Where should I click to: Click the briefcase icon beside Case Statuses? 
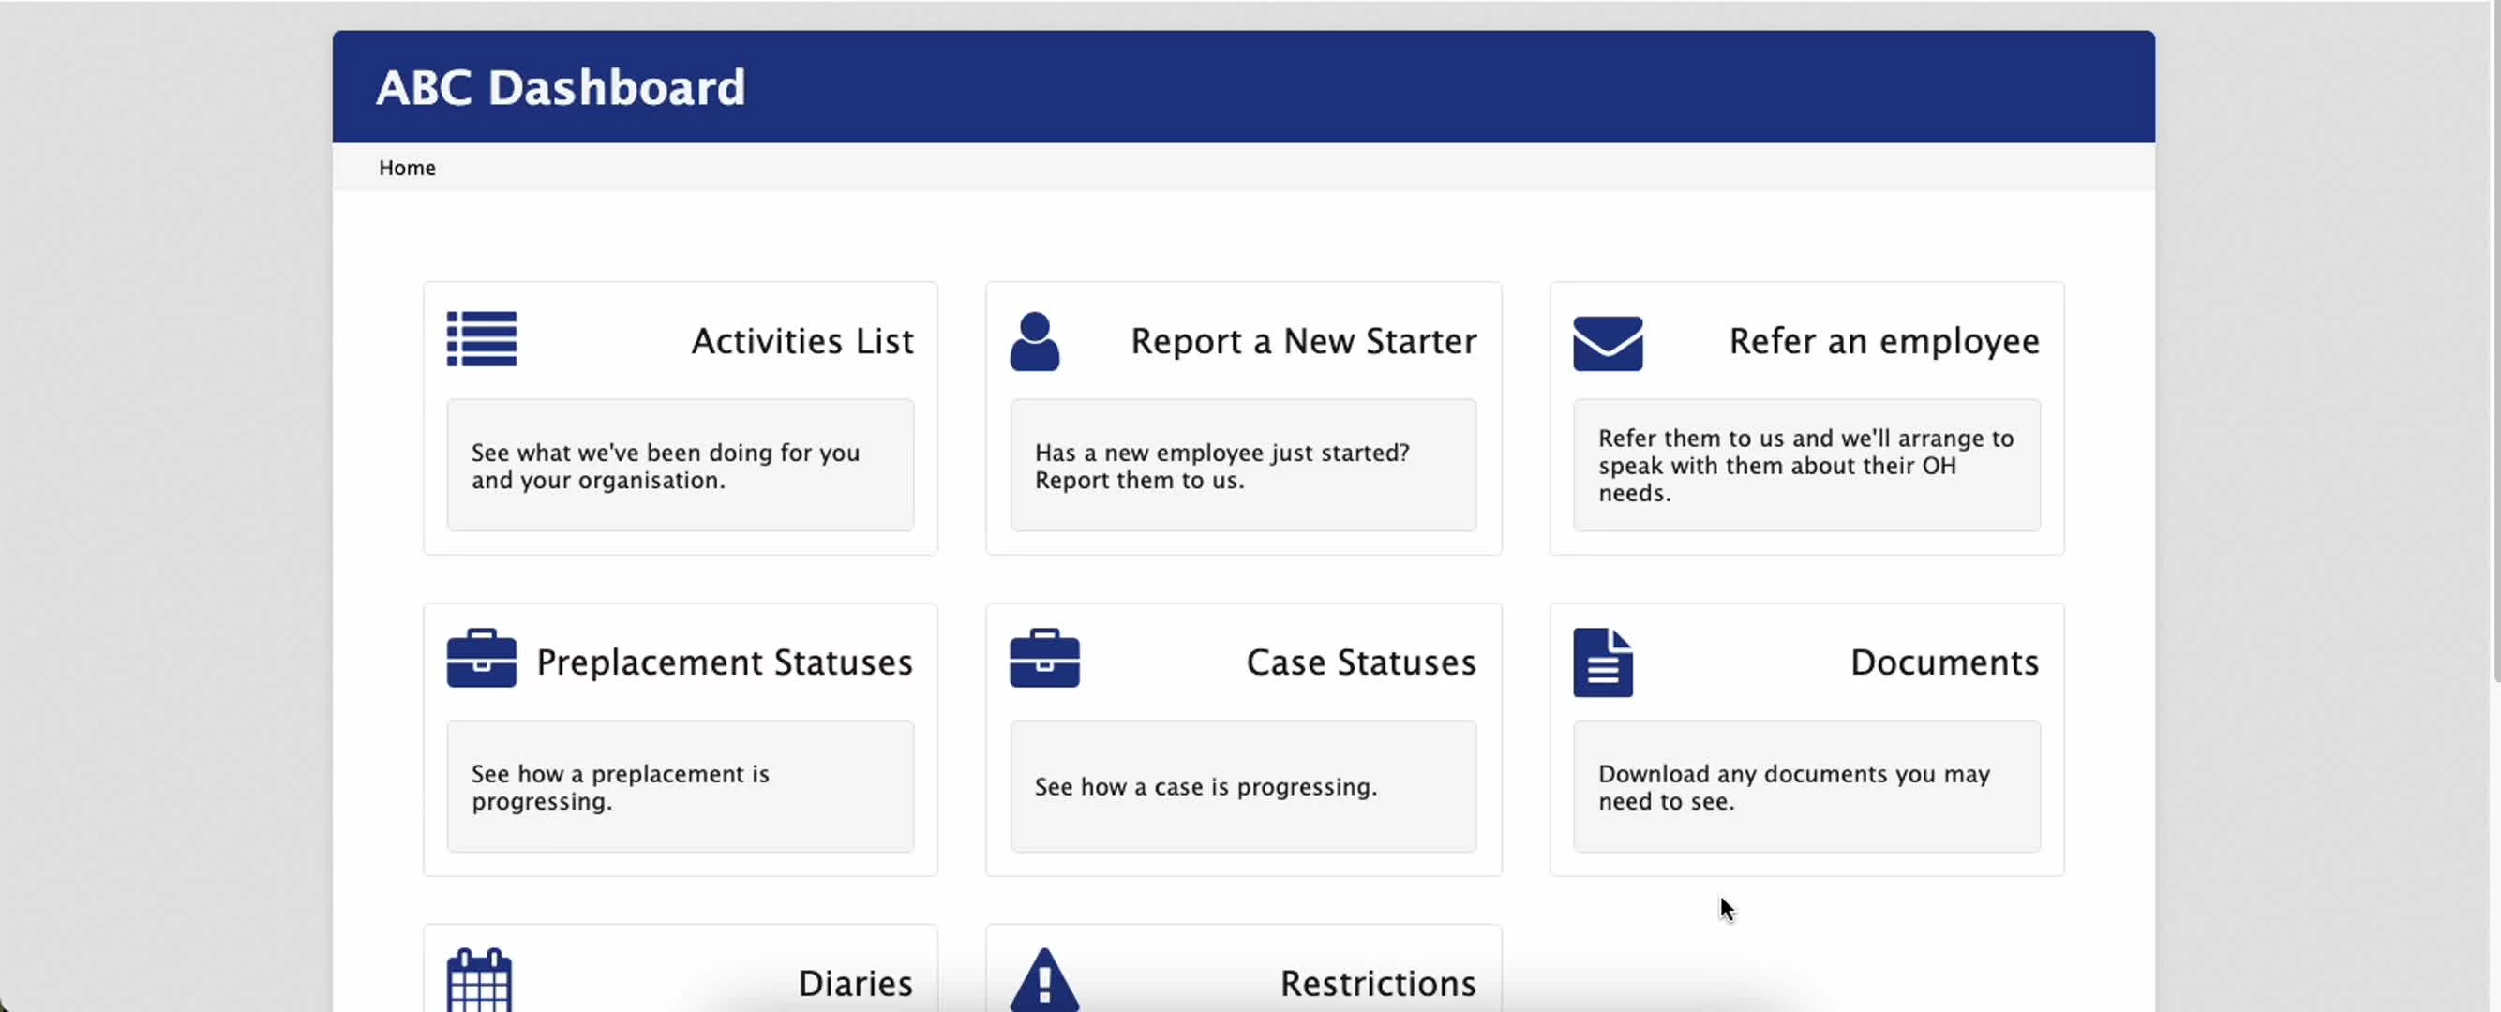1044,659
